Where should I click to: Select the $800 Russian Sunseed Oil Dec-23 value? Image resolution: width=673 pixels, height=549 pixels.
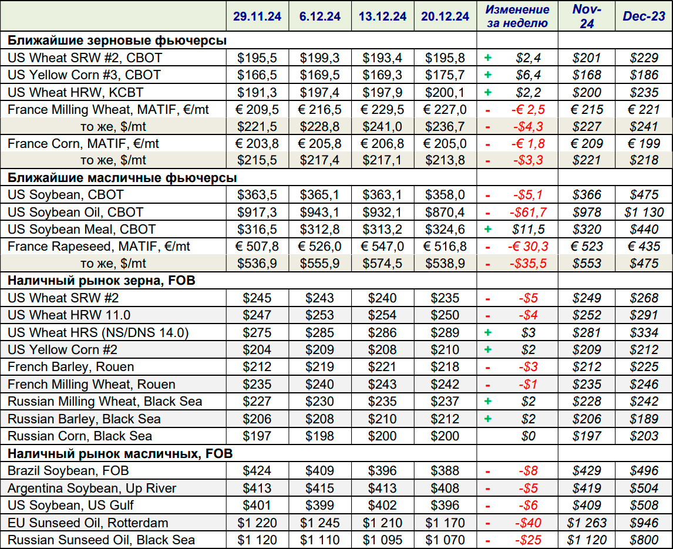pyautogui.click(x=644, y=540)
